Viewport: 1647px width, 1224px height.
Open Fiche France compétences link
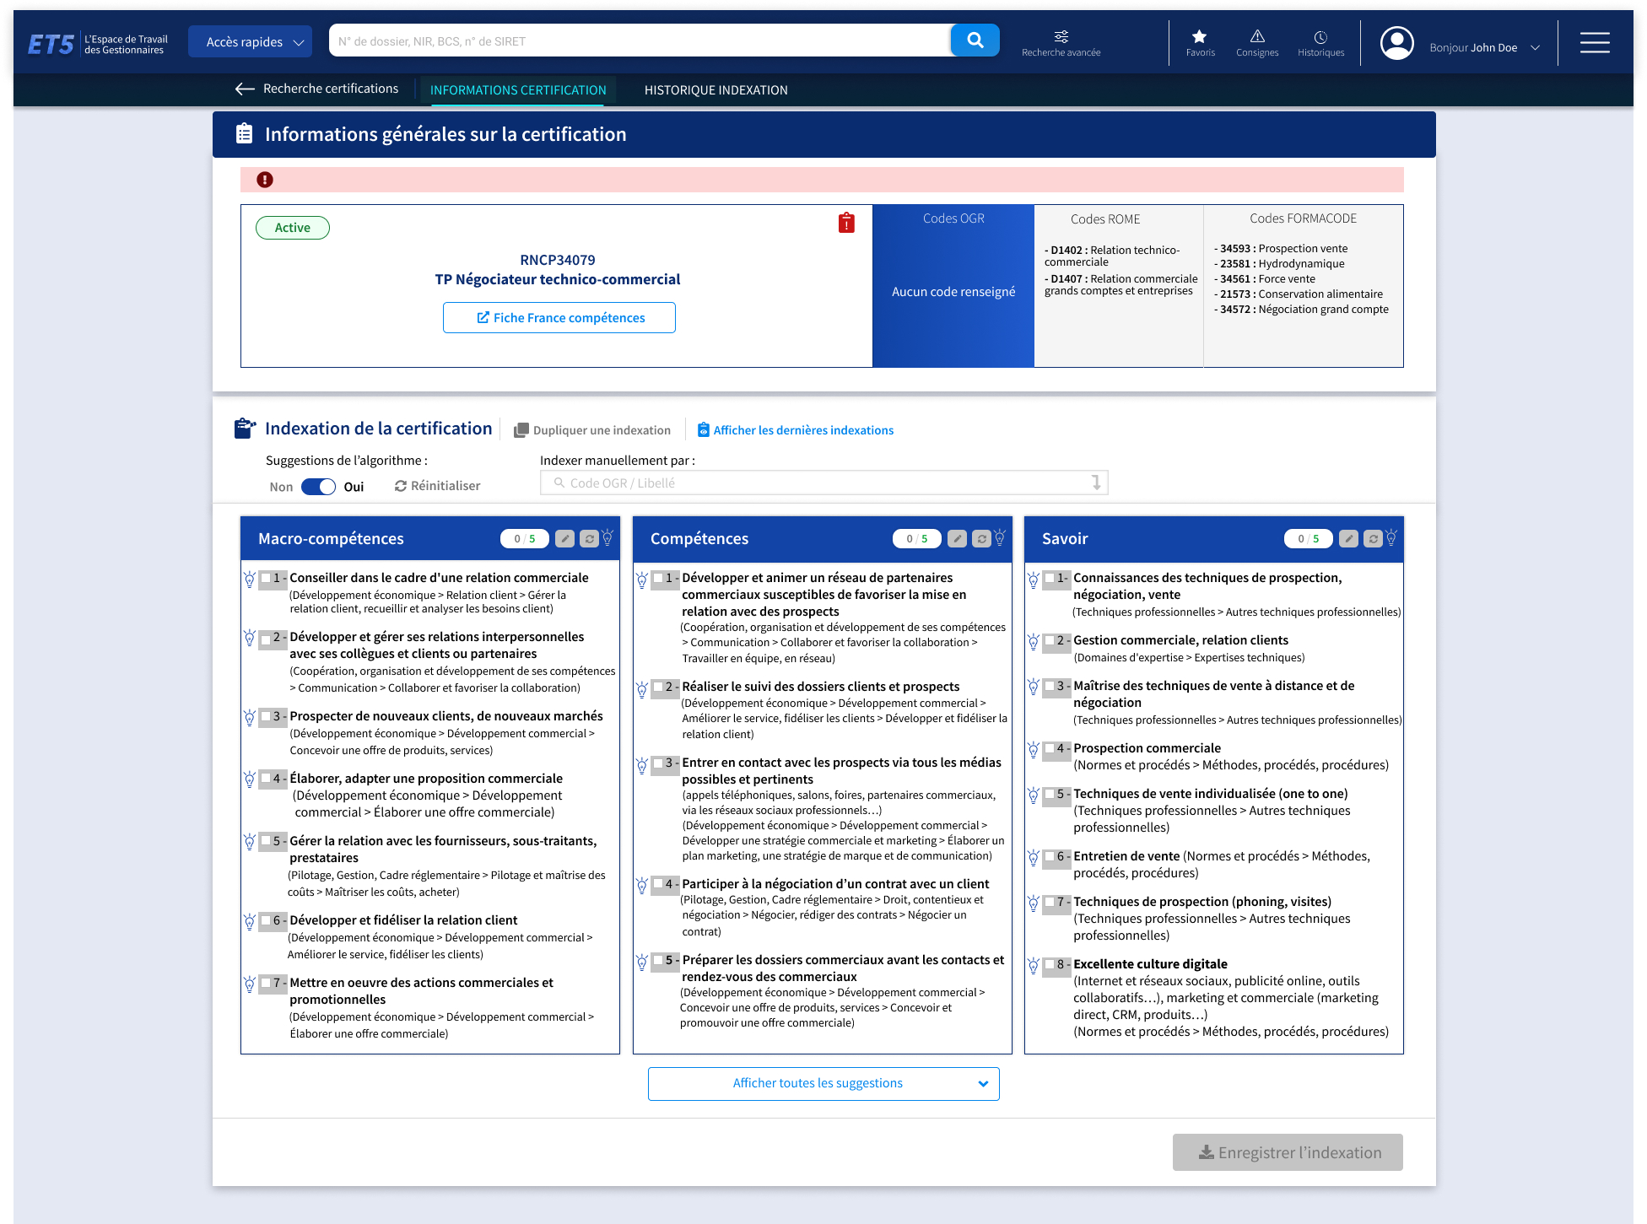coord(559,318)
